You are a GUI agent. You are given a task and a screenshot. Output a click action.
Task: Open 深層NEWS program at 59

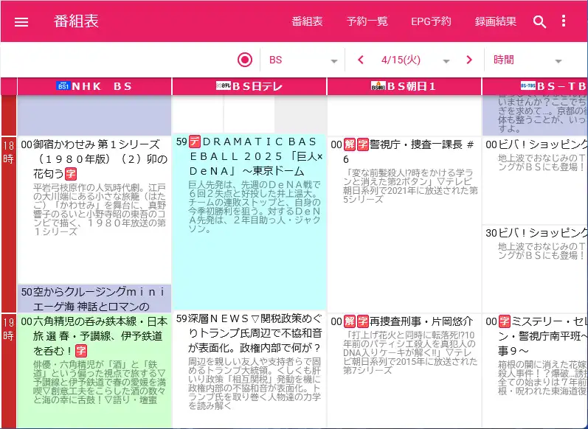click(x=249, y=369)
